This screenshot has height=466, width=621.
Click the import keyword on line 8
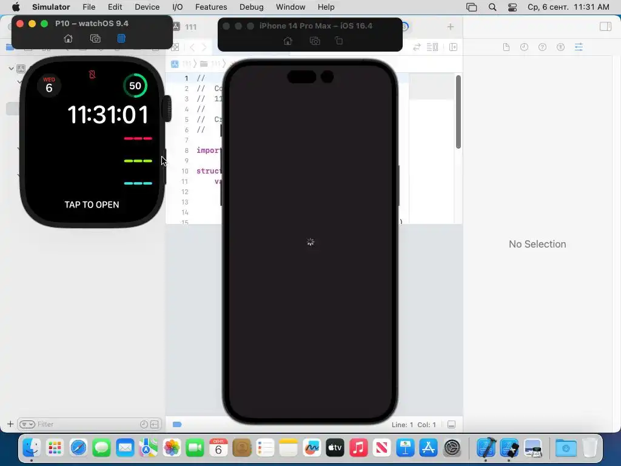pyautogui.click(x=209, y=150)
